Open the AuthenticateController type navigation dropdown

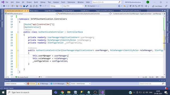[84, 14]
